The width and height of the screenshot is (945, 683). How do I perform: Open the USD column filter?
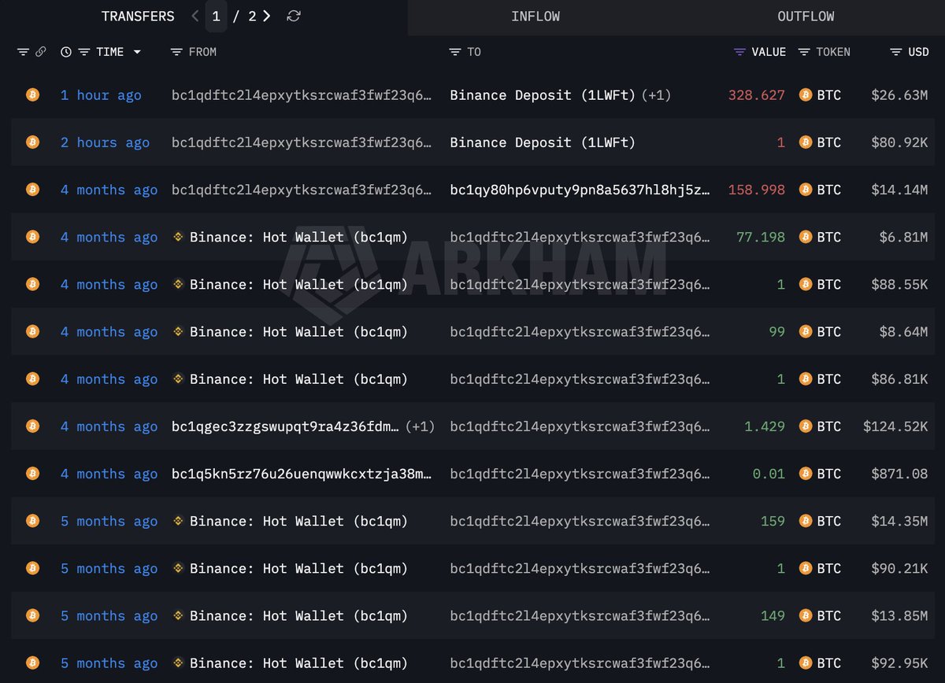click(x=896, y=52)
